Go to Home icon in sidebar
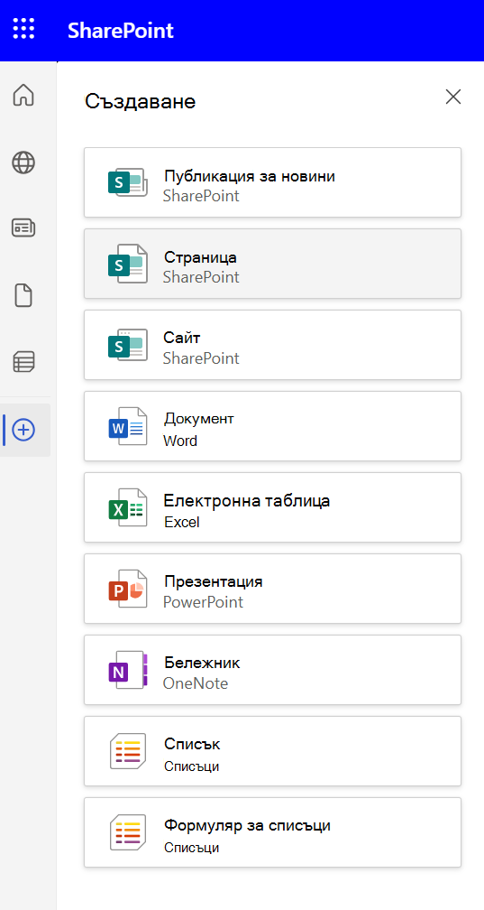 [x=23, y=95]
